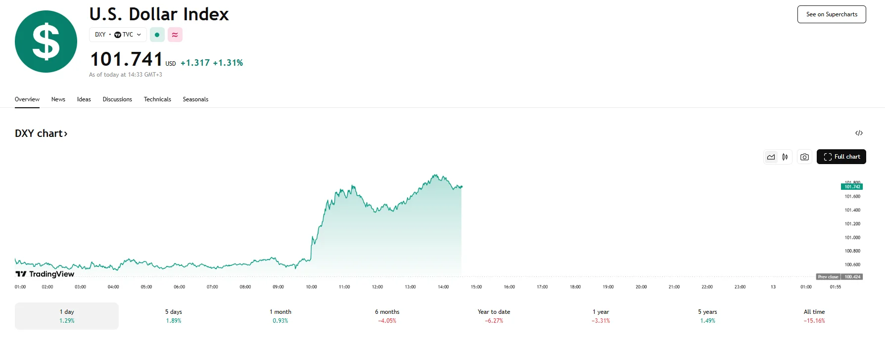The width and height of the screenshot is (885, 343).
Task: Expand the DXY TVC symbol dropdown
Action: [x=118, y=35]
